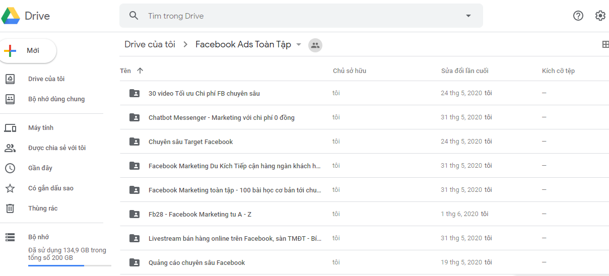The width and height of the screenshot is (609, 276).
Task: Open the settings gear icon
Action: pos(600,16)
